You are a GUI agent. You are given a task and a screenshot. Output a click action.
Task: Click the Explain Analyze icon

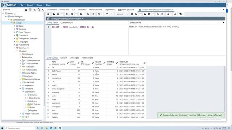(149, 14)
